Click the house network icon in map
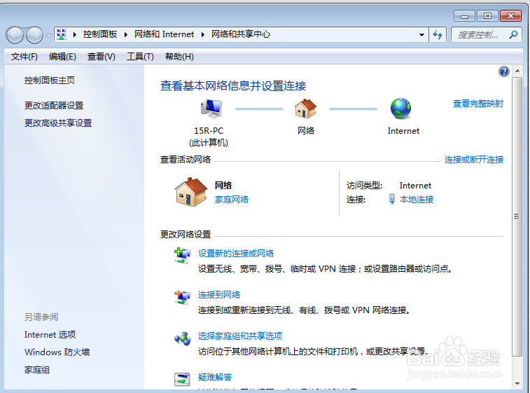 click(305, 109)
